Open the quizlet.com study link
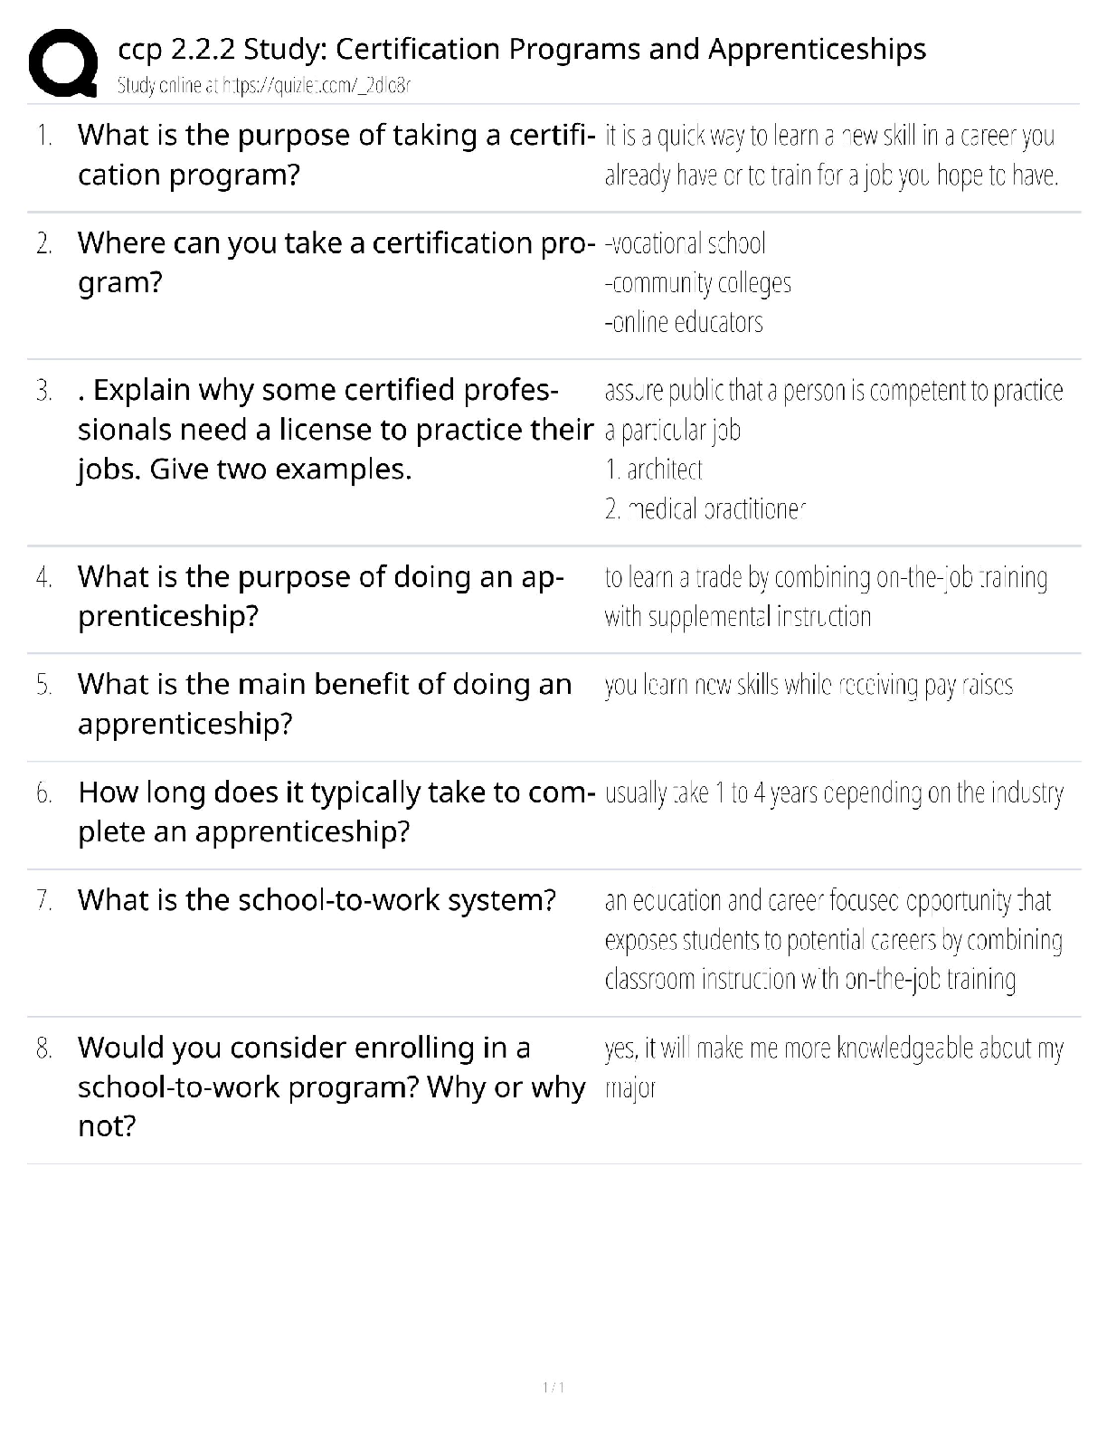This screenshot has height=1433, width=1107. click(264, 86)
